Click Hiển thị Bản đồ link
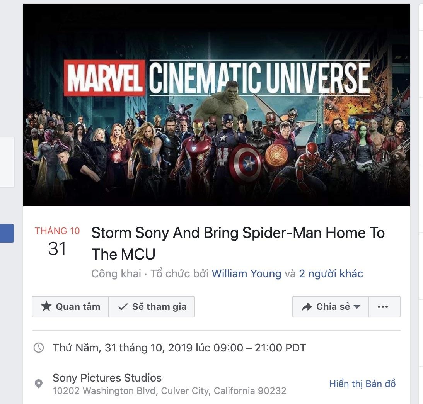423x404 pixels. 362,384
